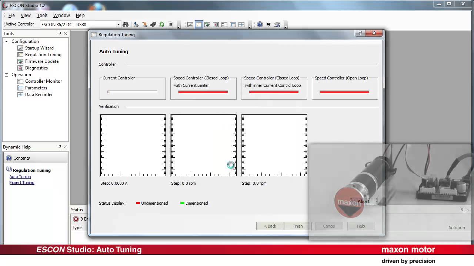
Task: Open toolbar overflow arrow after Data Recorder icon
Action: tap(250, 25)
